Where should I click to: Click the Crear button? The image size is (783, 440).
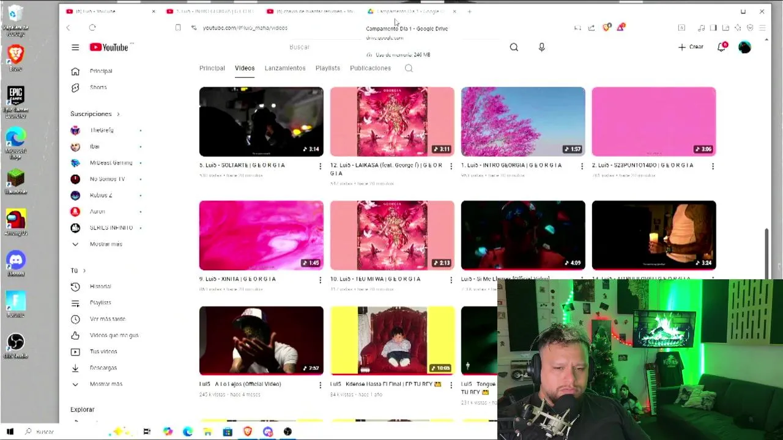click(691, 47)
